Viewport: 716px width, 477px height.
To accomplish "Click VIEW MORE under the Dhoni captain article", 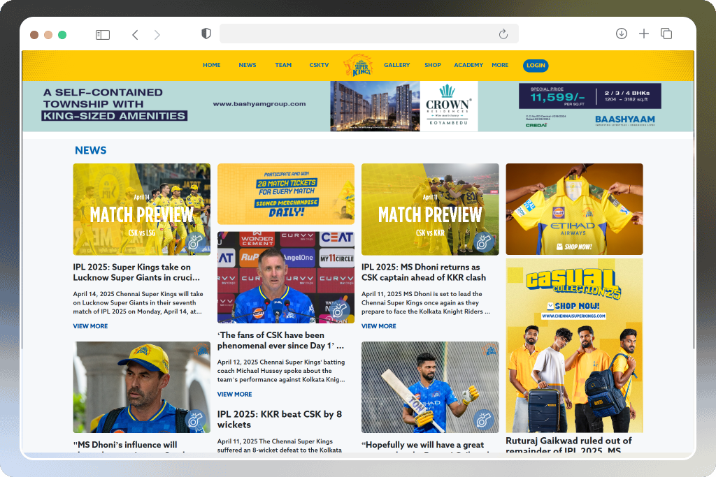I will [x=378, y=326].
